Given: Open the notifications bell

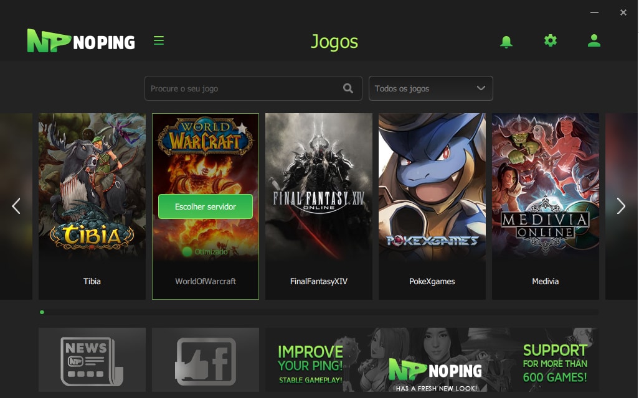Looking at the screenshot, I should [506, 42].
